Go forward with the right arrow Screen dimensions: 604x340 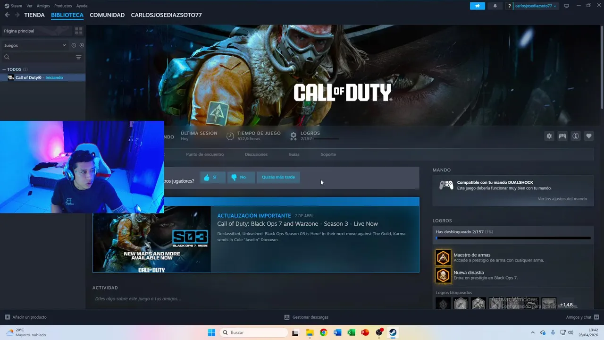[17, 15]
